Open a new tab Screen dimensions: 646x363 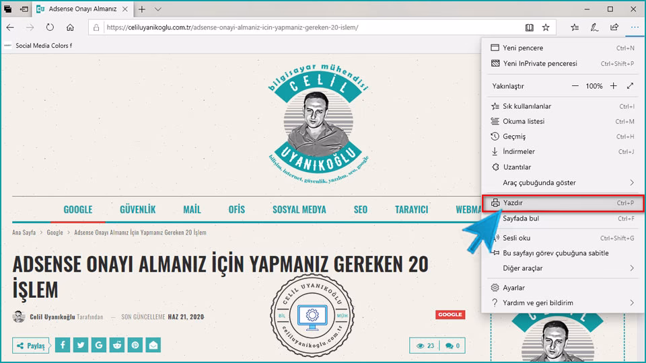click(x=142, y=9)
